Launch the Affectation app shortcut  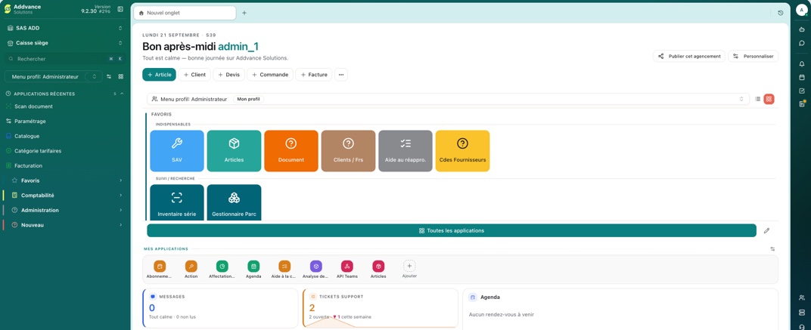(x=222, y=270)
